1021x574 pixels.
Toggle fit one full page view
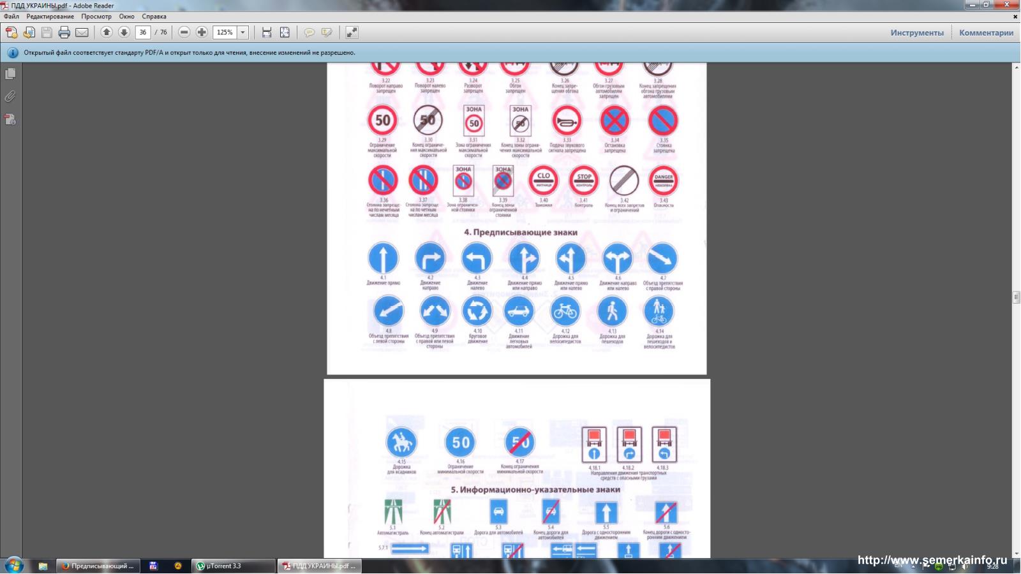285,33
